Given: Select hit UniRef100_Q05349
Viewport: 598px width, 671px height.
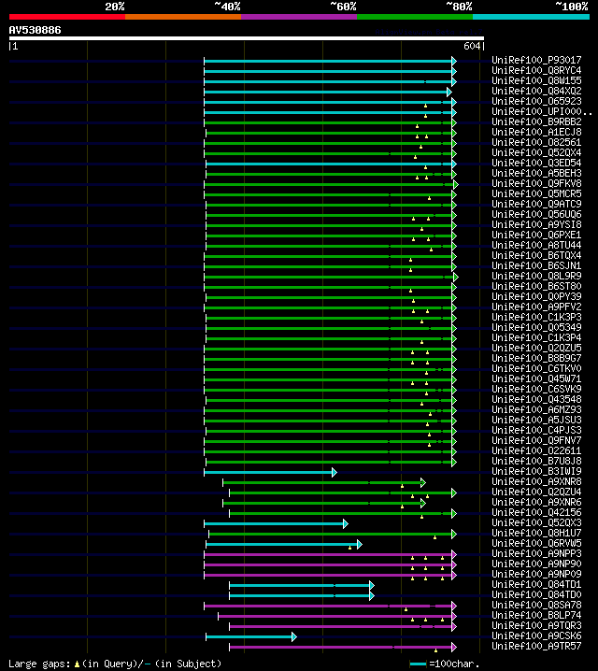Looking at the screenshot, I should click(x=536, y=327).
